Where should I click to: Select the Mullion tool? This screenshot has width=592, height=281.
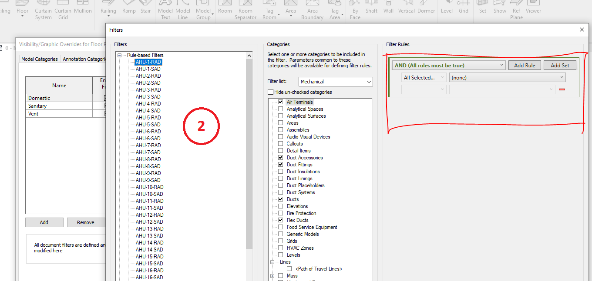click(83, 8)
